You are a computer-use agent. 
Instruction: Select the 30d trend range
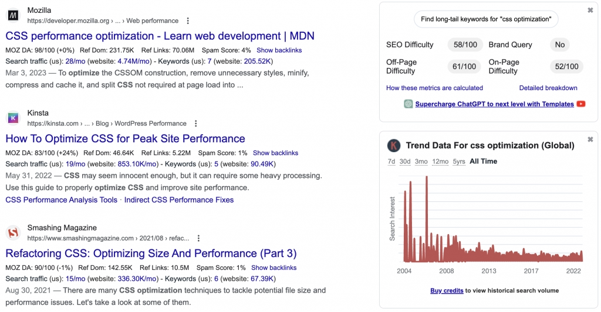405,162
